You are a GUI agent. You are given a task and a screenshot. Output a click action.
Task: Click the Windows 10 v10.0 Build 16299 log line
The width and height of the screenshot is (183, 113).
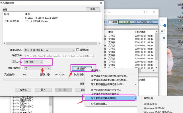[41, 18]
